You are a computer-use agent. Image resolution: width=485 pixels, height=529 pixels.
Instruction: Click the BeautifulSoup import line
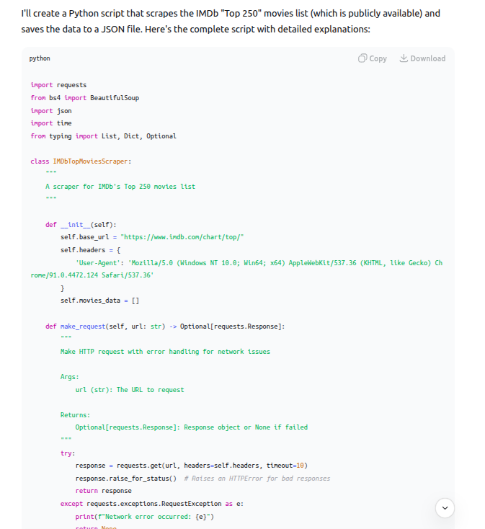pyautogui.click(x=84, y=98)
